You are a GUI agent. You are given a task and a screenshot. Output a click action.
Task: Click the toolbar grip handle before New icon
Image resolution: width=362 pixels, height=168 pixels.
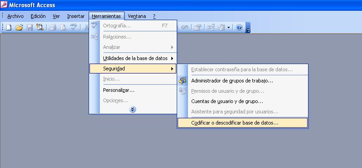pyautogui.click(x=3, y=27)
